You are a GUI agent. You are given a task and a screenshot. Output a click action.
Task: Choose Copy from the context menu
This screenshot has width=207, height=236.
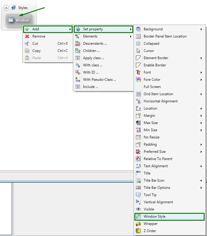coord(36,51)
